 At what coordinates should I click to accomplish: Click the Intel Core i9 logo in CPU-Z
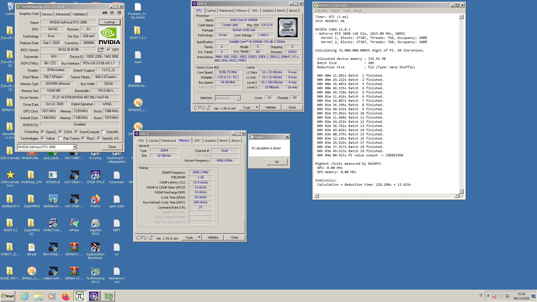(288, 27)
